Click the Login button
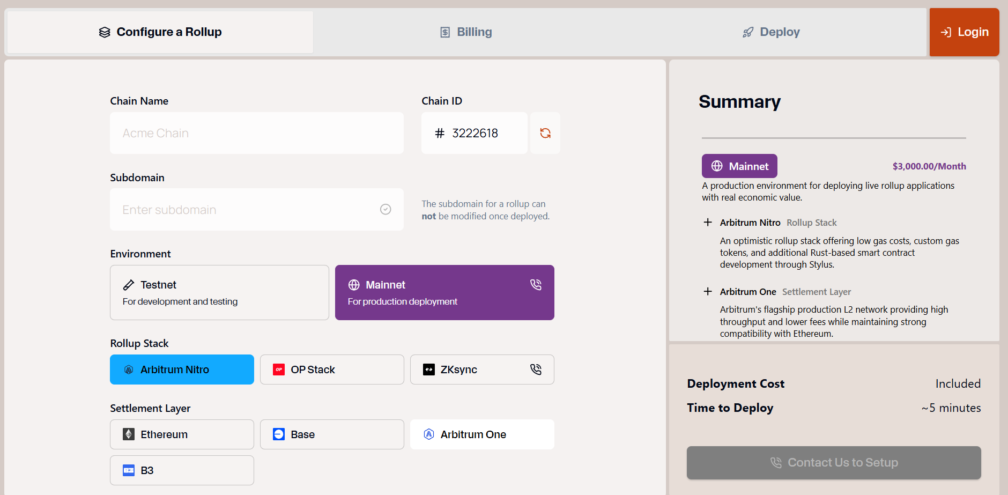The height and width of the screenshot is (495, 1008). pos(964,32)
